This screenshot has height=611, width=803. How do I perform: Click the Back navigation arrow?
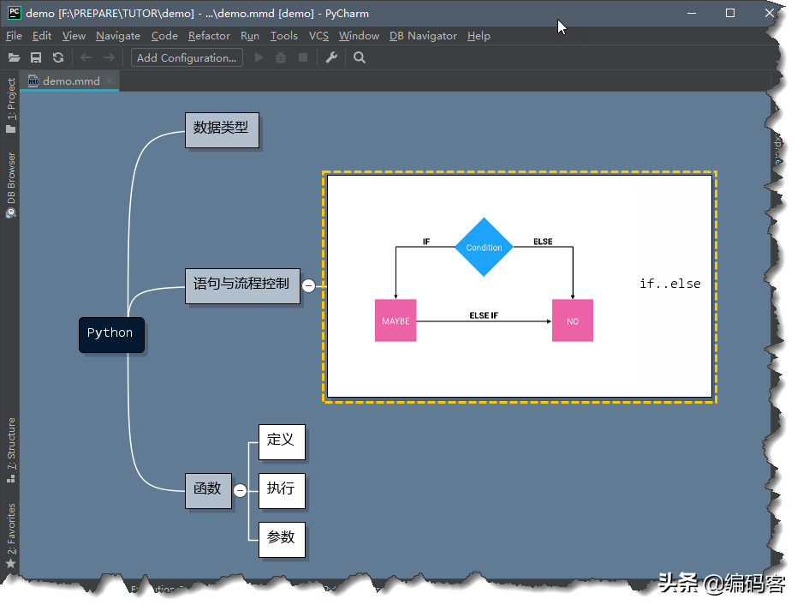pos(86,57)
